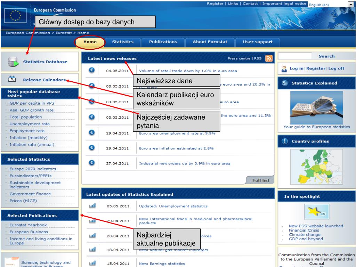Open Inflation (monthly) table

pos(29,138)
